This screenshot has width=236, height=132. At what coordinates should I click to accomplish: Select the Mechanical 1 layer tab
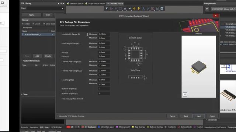point(123,127)
